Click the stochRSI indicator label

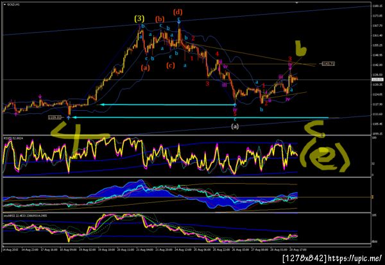(x=25, y=216)
